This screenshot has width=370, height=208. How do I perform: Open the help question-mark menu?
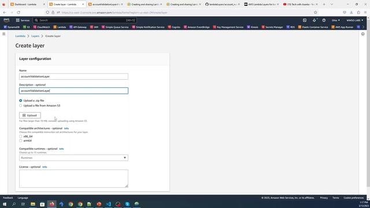[x=324, y=20]
